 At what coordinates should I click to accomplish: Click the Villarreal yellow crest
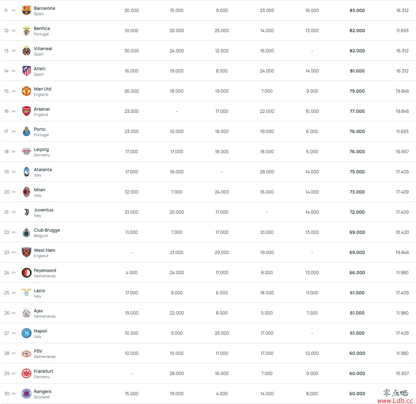pyautogui.click(x=27, y=51)
